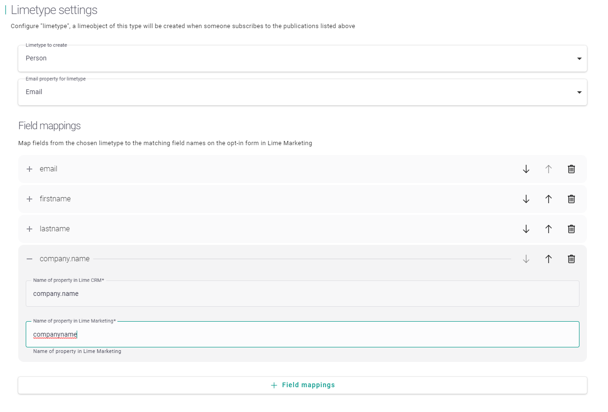Open the Email property for limetype dropdown

(x=579, y=92)
